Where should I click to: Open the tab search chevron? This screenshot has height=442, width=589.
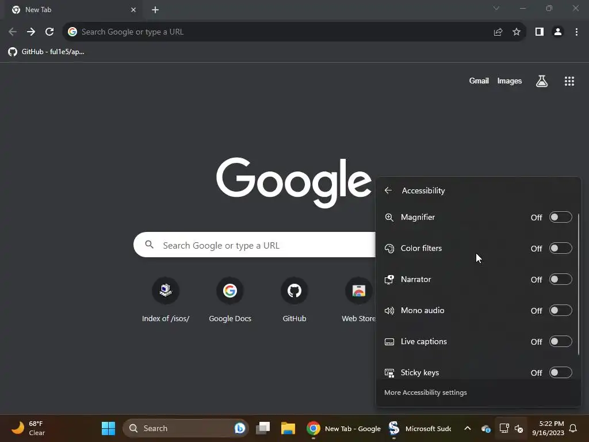[x=496, y=8]
